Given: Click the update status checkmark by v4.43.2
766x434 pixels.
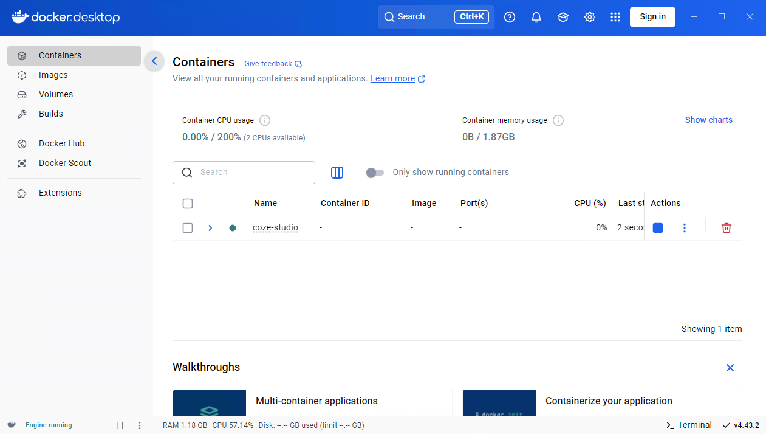Looking at the screenshot, I should click(x=727, y=425).
